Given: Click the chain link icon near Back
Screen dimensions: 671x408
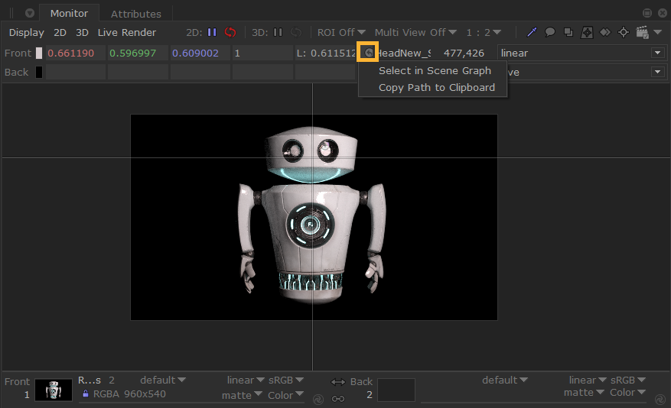Looking at the screenshot, I should click(x=337, y=397).
